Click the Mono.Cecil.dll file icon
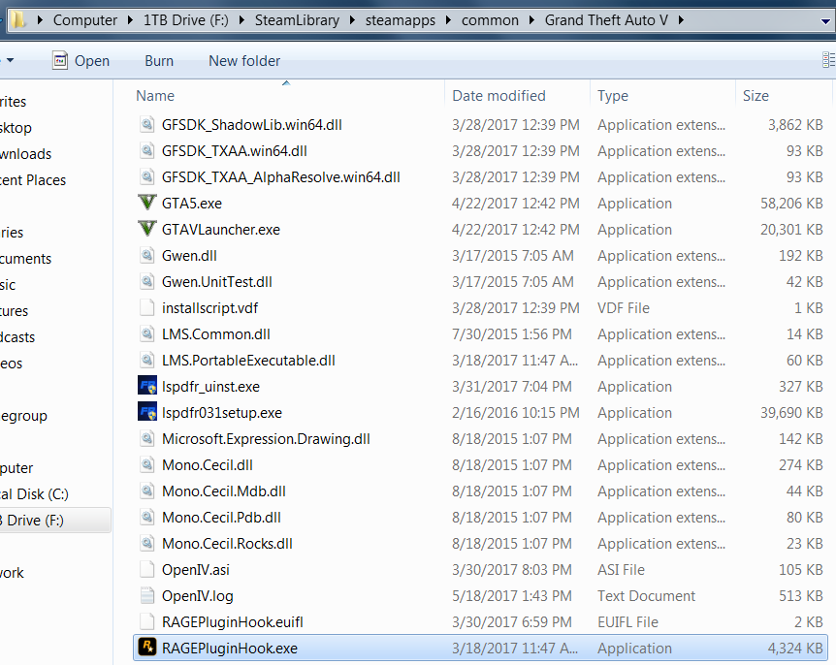This screenshot has width=836, height=665. click(x=147, y=464)
